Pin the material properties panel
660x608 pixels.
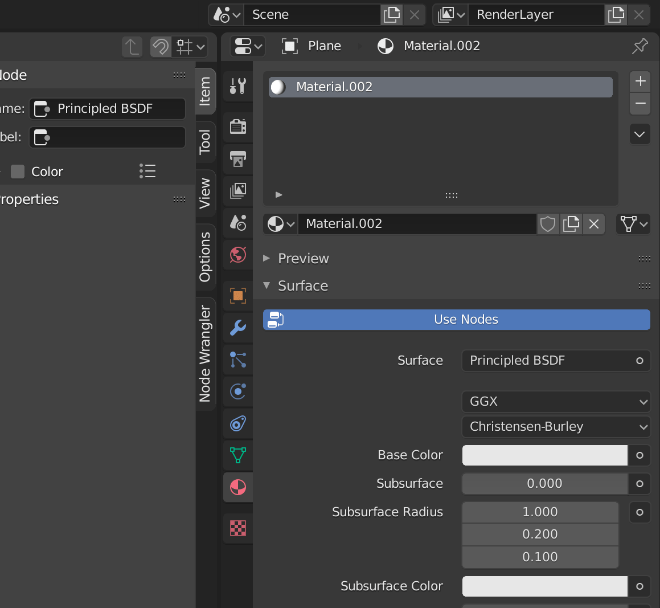coord(640,46)
